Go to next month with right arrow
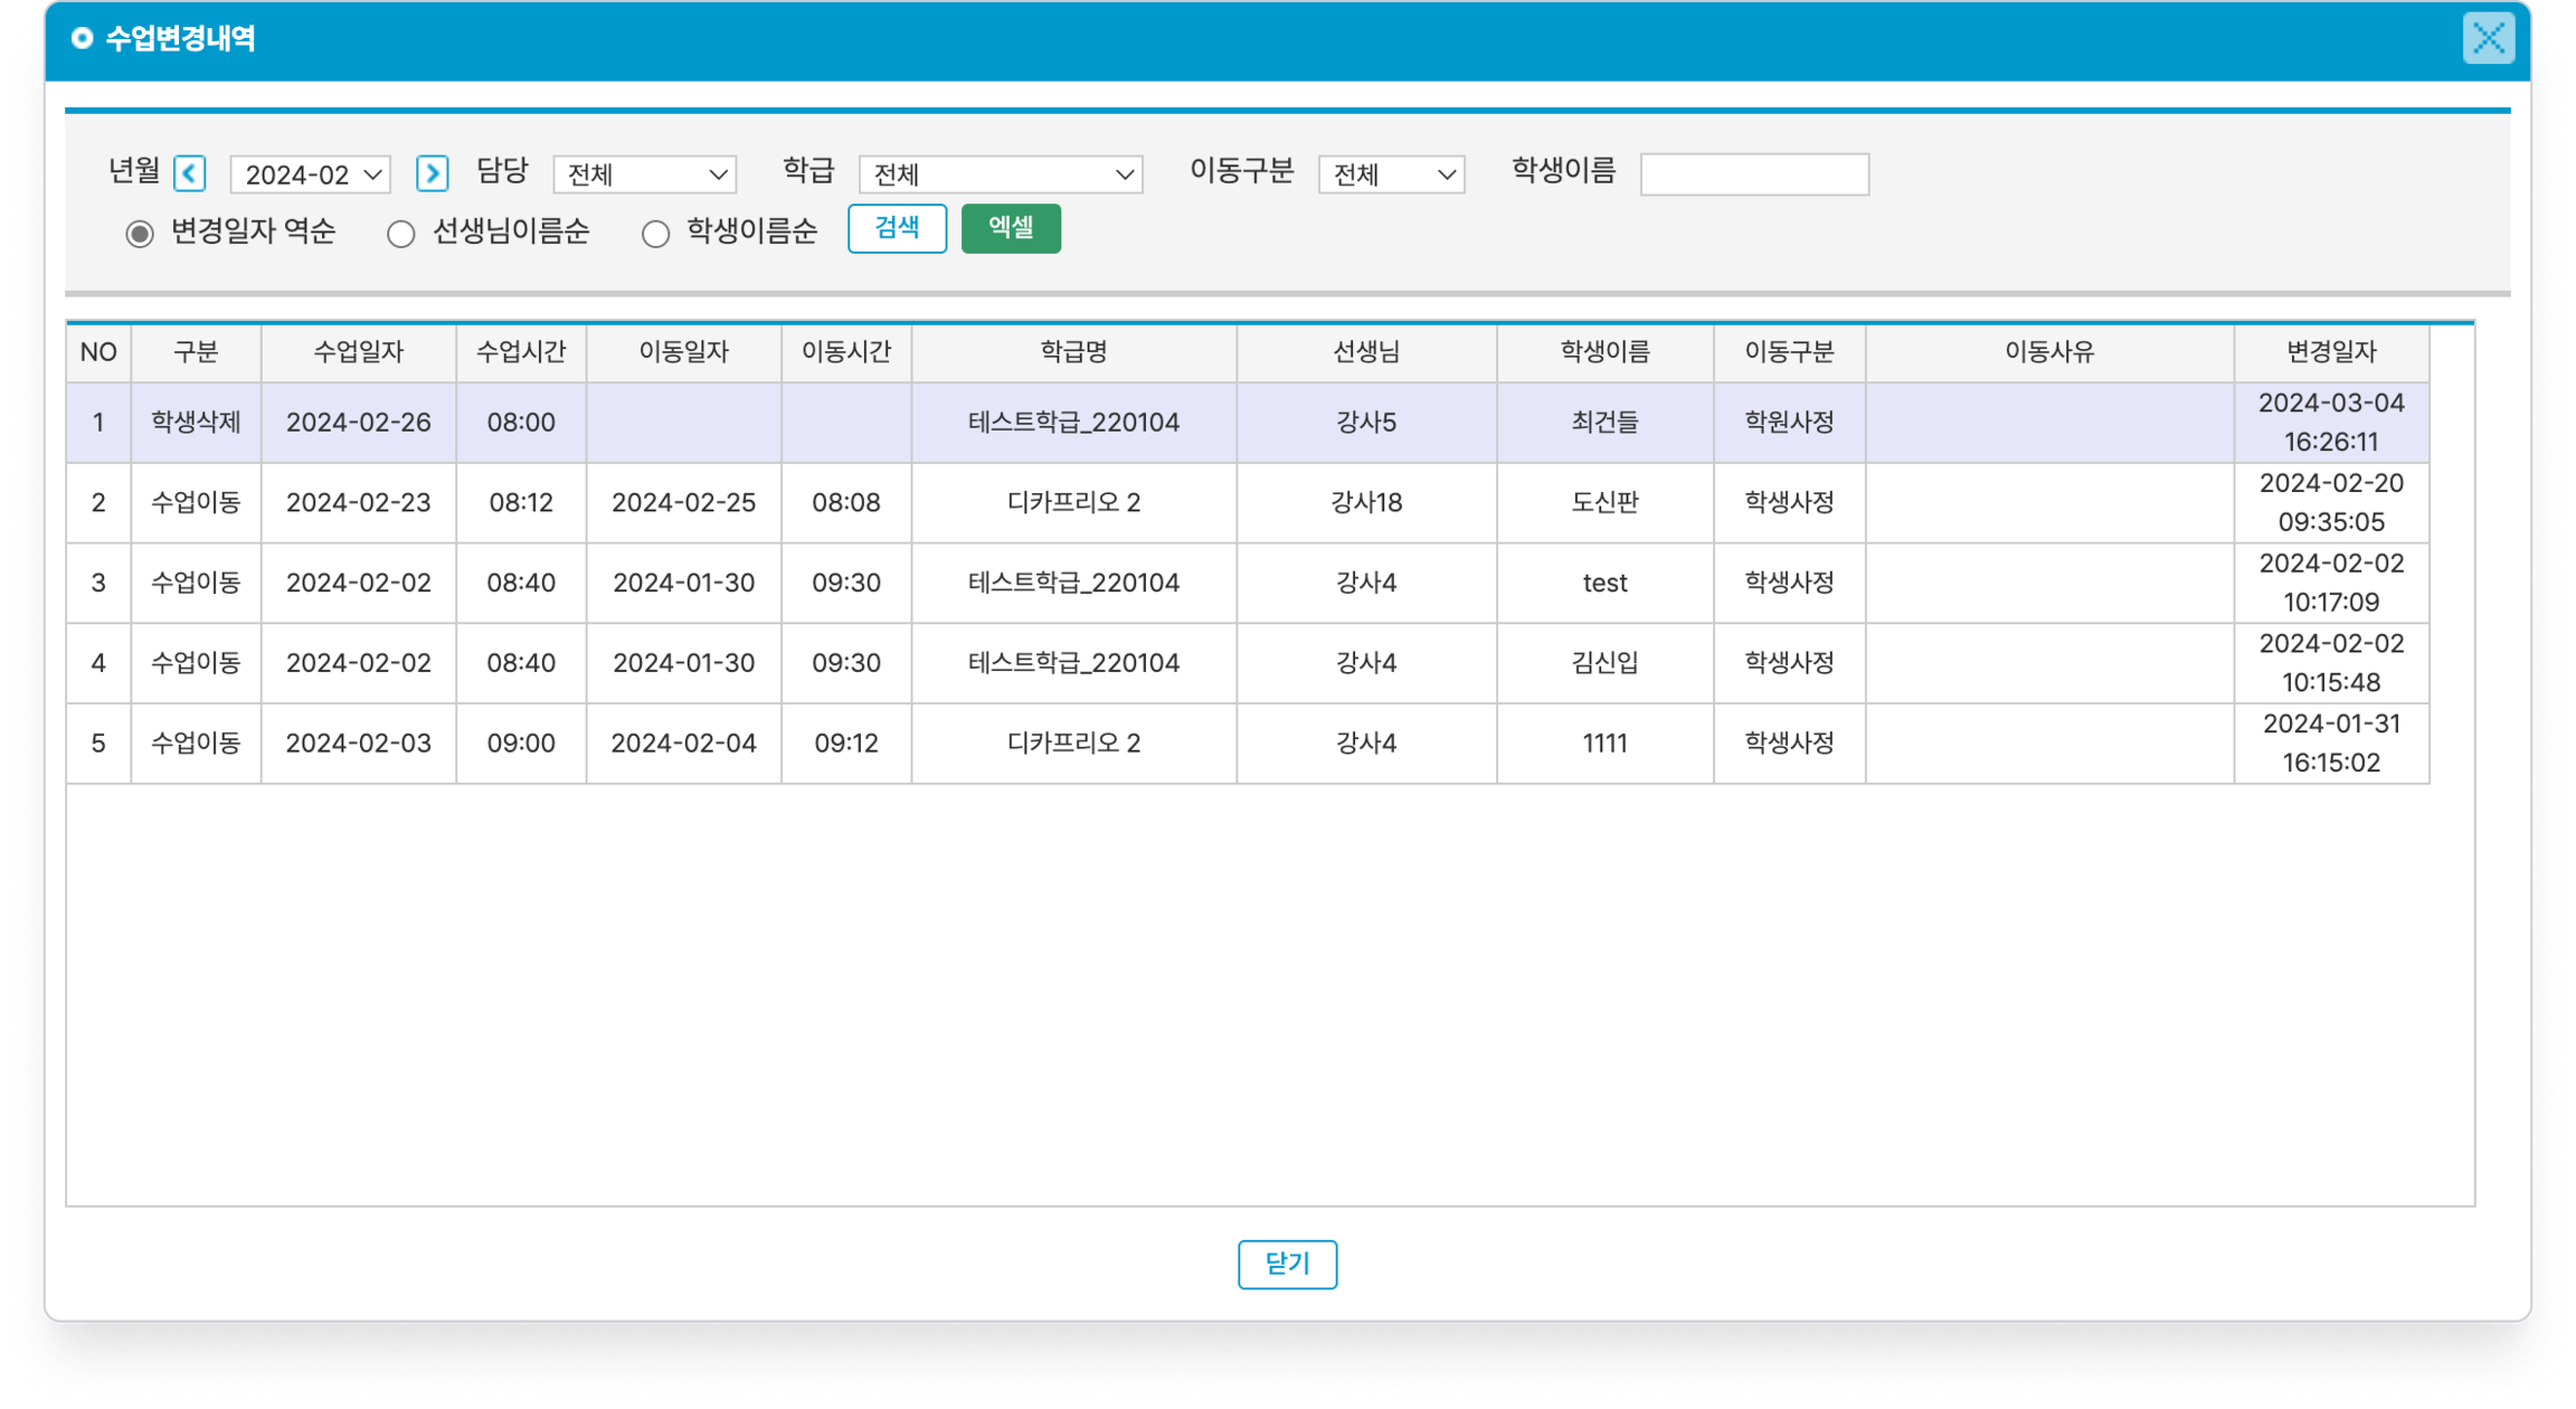This screenshot has height=1409, width=2576. 432,173
